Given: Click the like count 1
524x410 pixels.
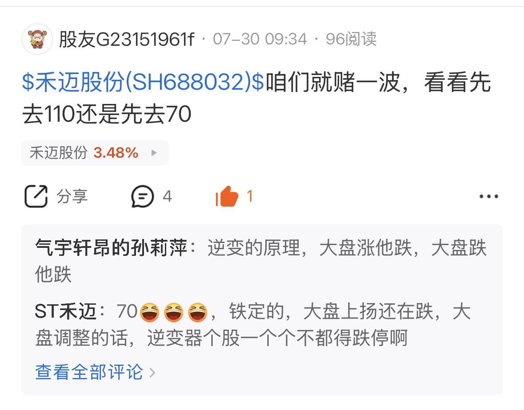Looking at the screenshot, I should coord(250,196).
